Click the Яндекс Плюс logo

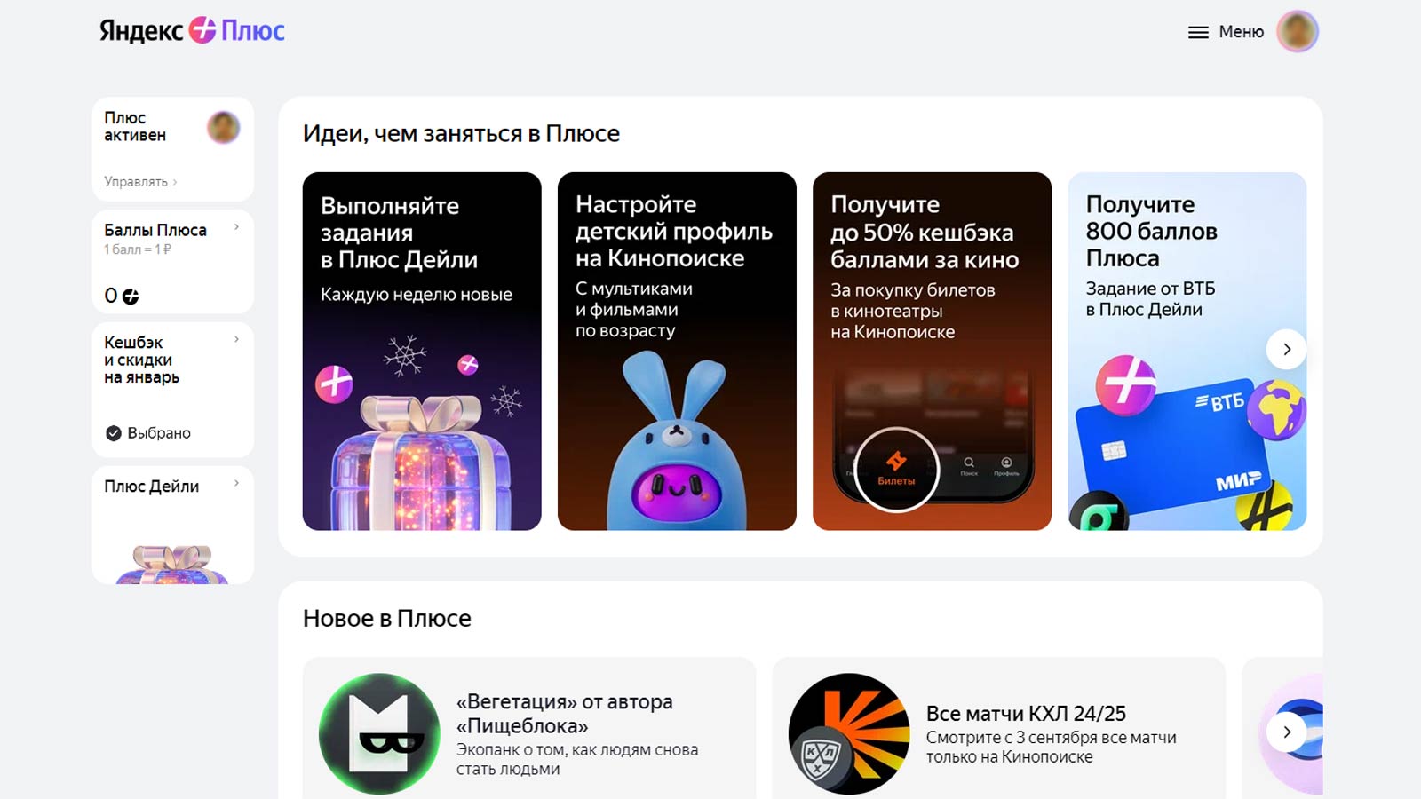[x=192, y=31]
